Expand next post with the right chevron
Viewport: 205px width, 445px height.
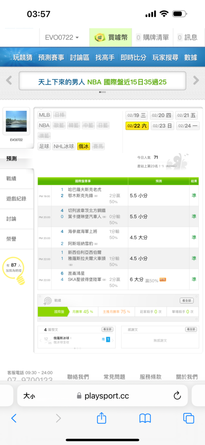113,340
